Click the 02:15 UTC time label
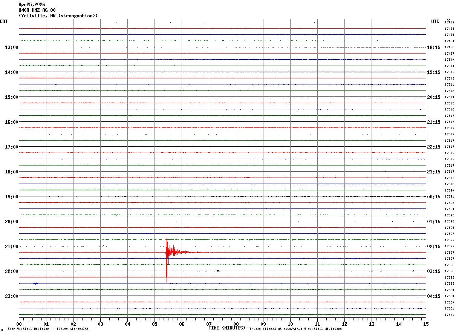This screenshot has width=456, height=334. point(434,247)
